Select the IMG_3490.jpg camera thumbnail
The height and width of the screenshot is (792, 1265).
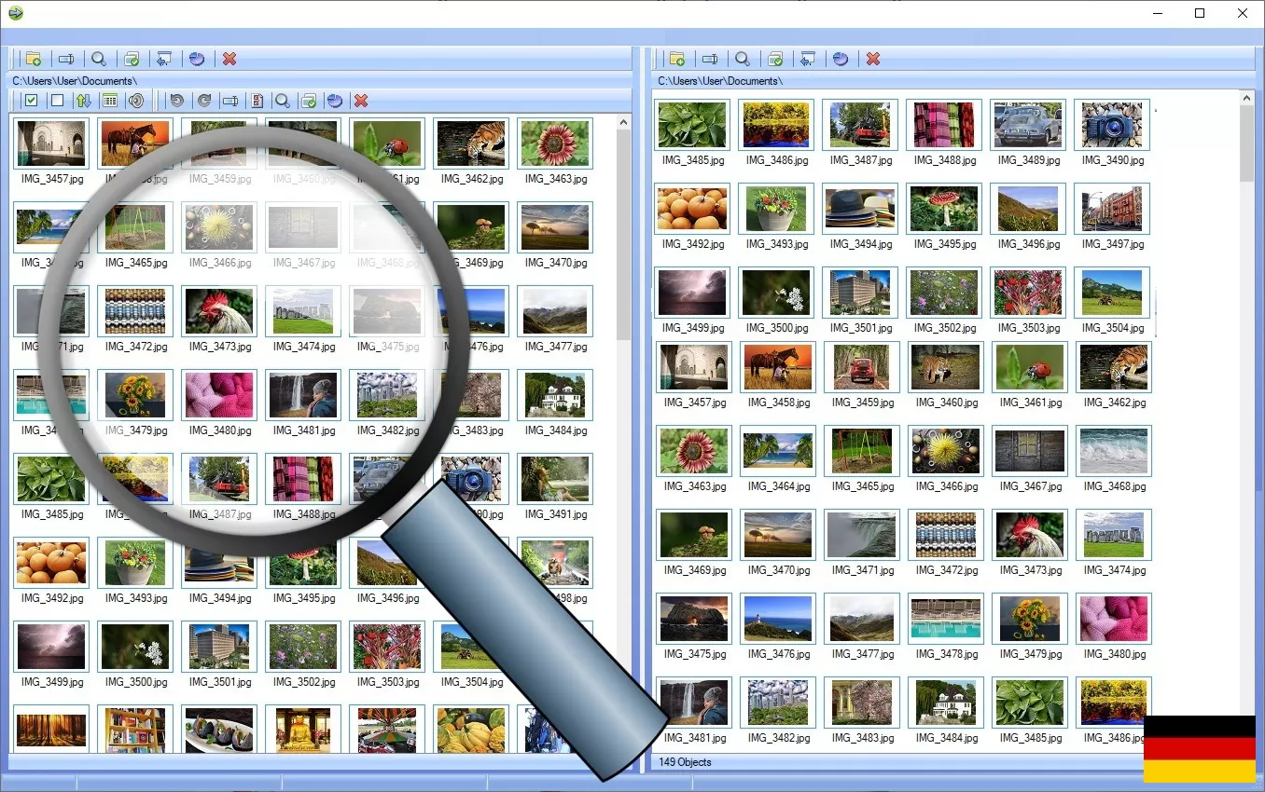point(1112,124)
